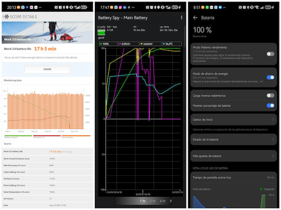Tap the PCMark snowflake back icon in Score Details
Screen dimensions: 281x210
tap(7, 17)
